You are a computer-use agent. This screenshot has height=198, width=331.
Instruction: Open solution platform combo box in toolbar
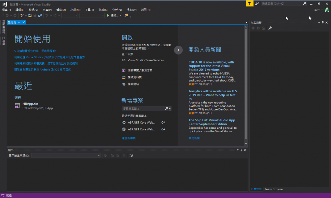tap(91, 16)
